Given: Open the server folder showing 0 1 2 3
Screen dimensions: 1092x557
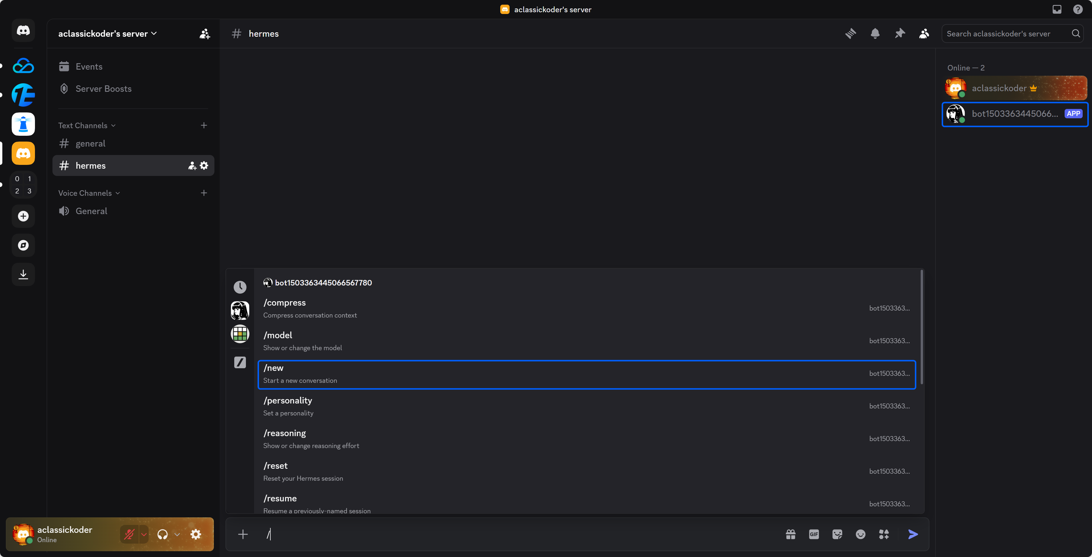Looking at the screenshot, I should (x=23, y=185).
